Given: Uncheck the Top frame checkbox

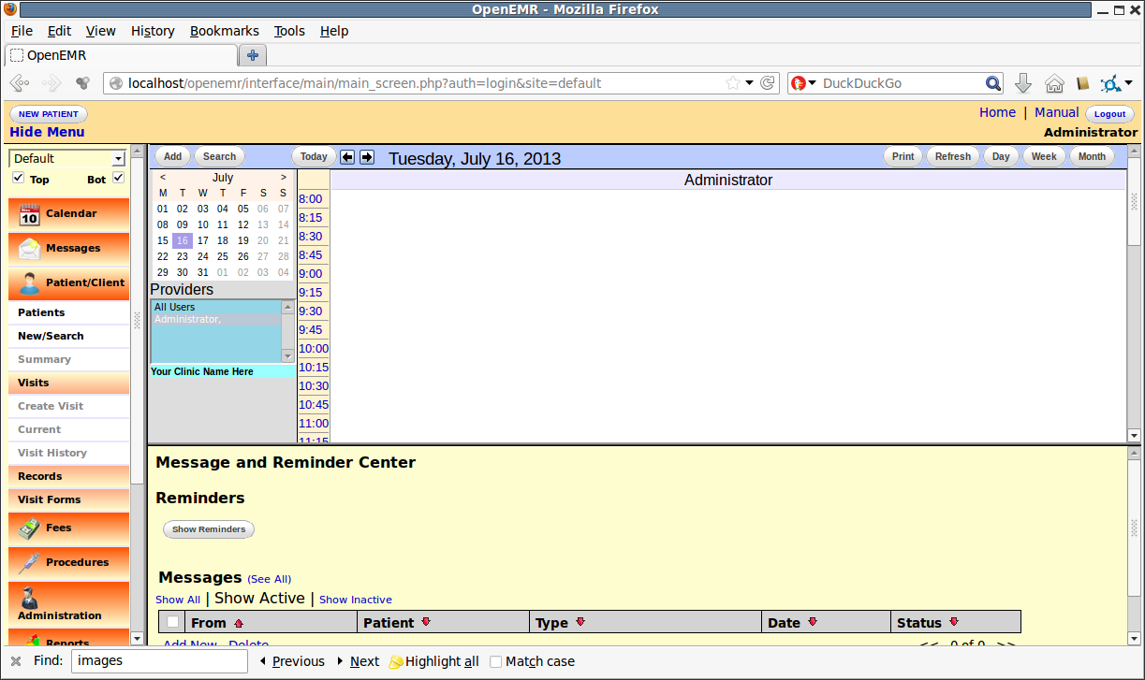Looking at the screenshot, I should pos(18,179).
